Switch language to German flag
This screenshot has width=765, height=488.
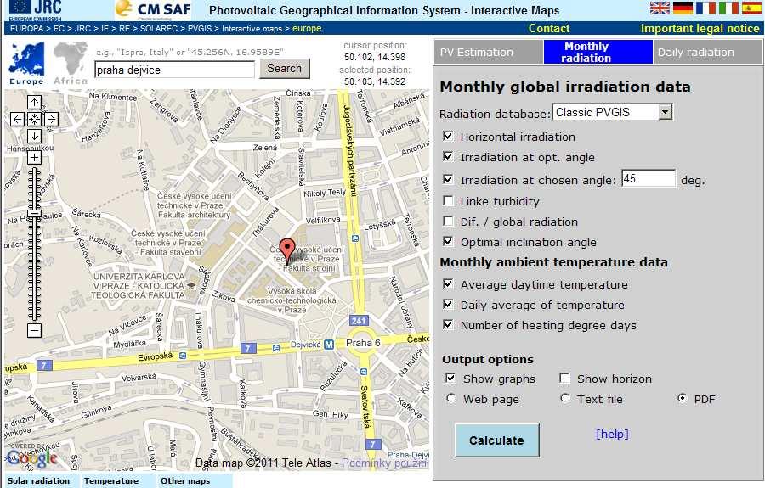[x=683, y=8]
